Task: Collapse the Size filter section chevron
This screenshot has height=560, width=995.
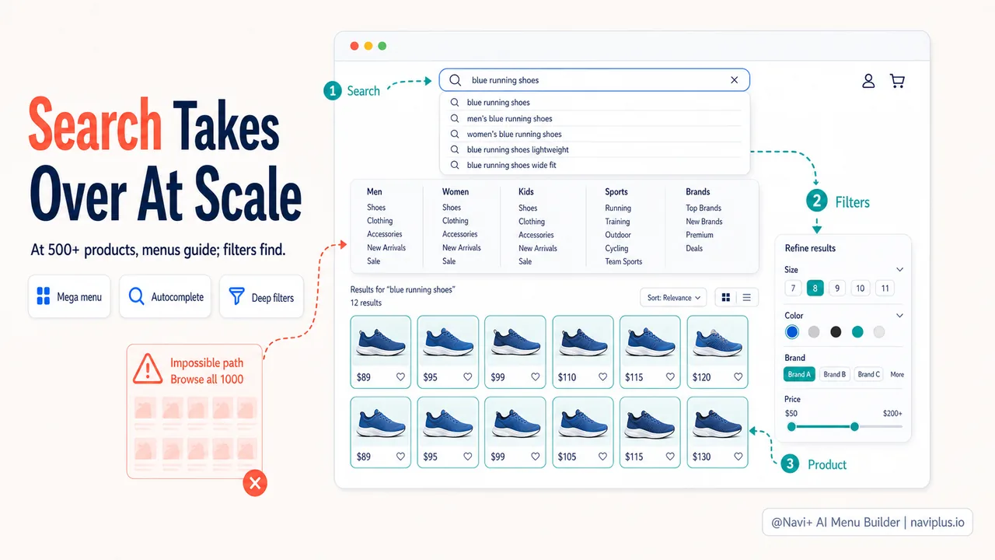Action: (x=899, y=270)
